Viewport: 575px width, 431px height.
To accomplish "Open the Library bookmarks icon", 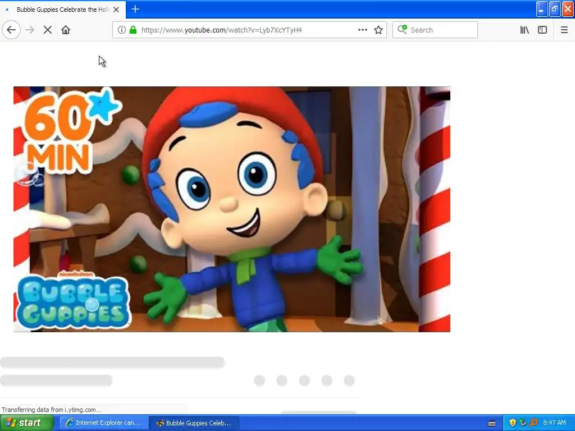I will [524, 30].
